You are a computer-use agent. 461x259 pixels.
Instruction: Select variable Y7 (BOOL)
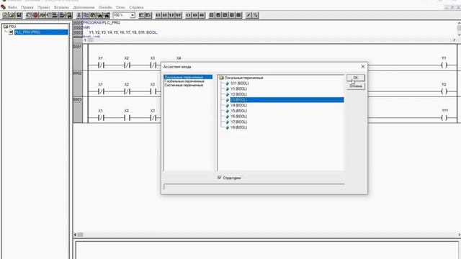pos(238,122)
